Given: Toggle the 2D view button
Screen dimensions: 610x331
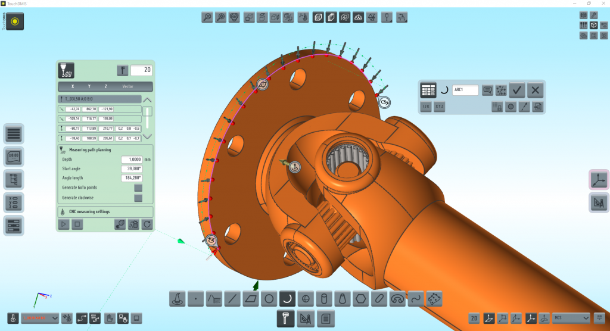Looking at the screenshot, I should coord(474,318).
